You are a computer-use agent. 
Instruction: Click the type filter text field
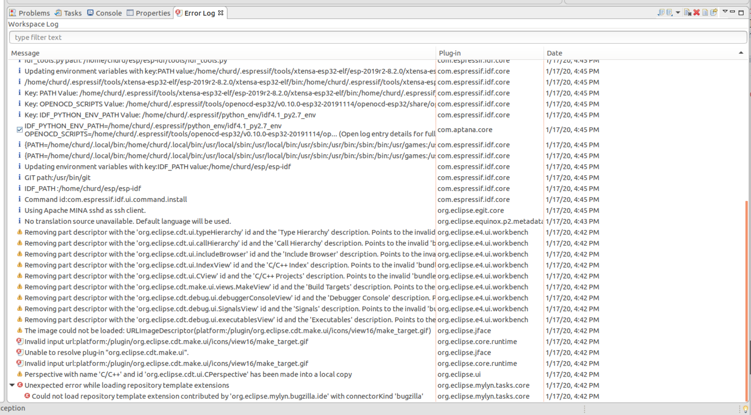[x=378, y=37]
